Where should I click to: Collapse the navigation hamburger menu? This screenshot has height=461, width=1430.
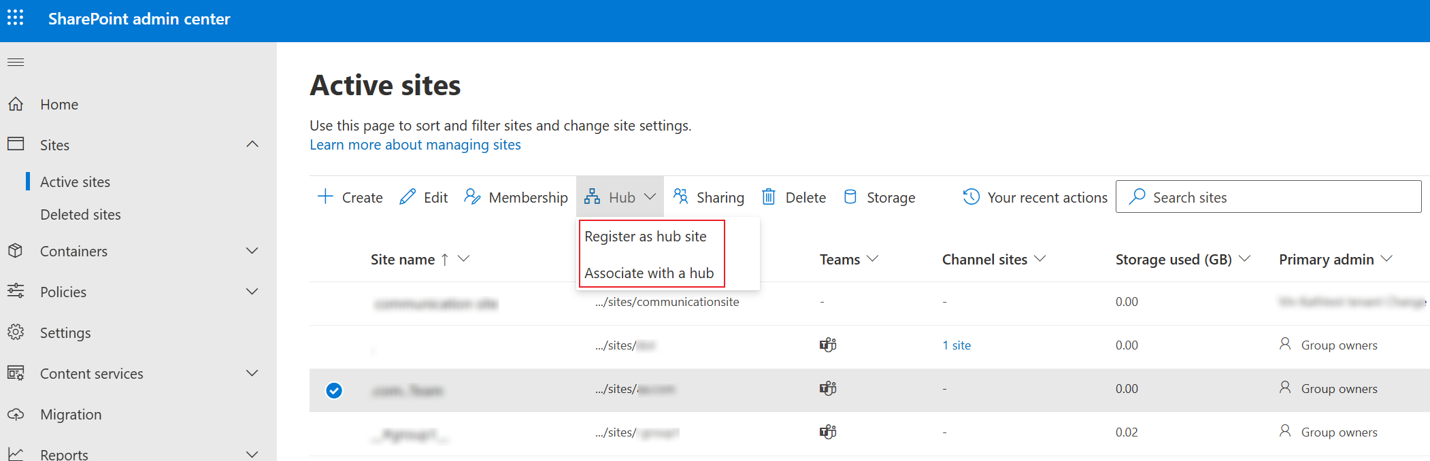[16, 63]
